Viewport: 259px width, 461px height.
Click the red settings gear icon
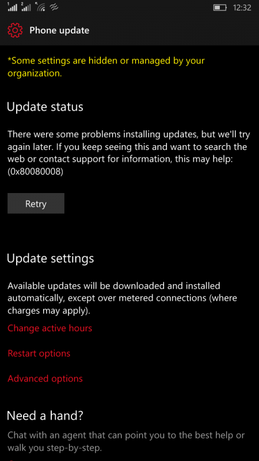[15, 31]
